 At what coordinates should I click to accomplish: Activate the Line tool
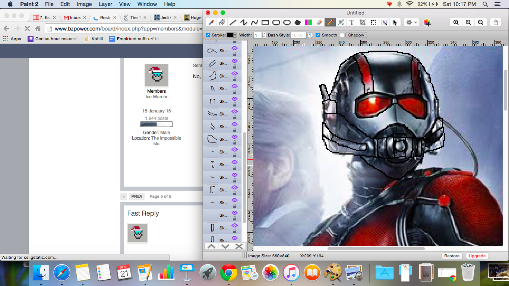click(233, 22)
